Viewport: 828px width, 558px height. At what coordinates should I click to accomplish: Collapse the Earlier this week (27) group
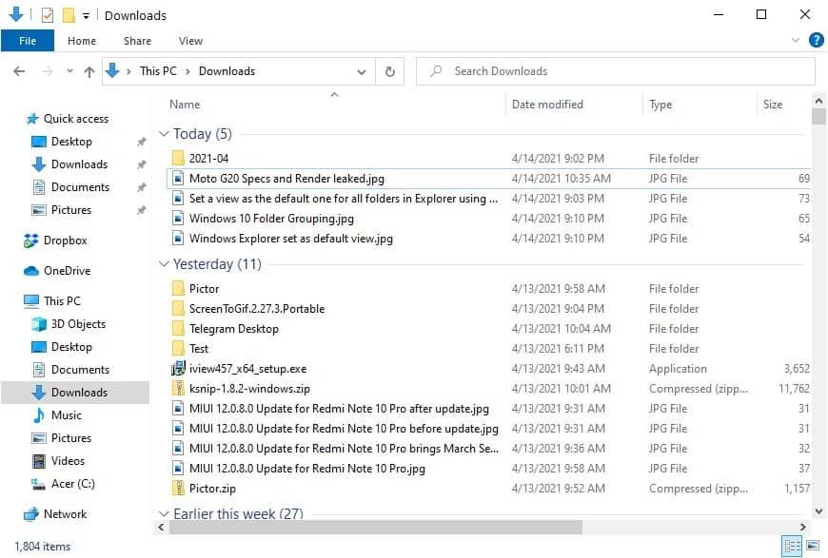164,513
